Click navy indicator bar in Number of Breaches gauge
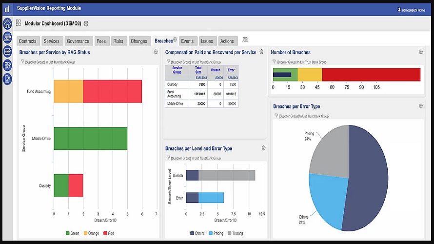The image size is (434, 244). pyautogui.click(x=282, y=75)
